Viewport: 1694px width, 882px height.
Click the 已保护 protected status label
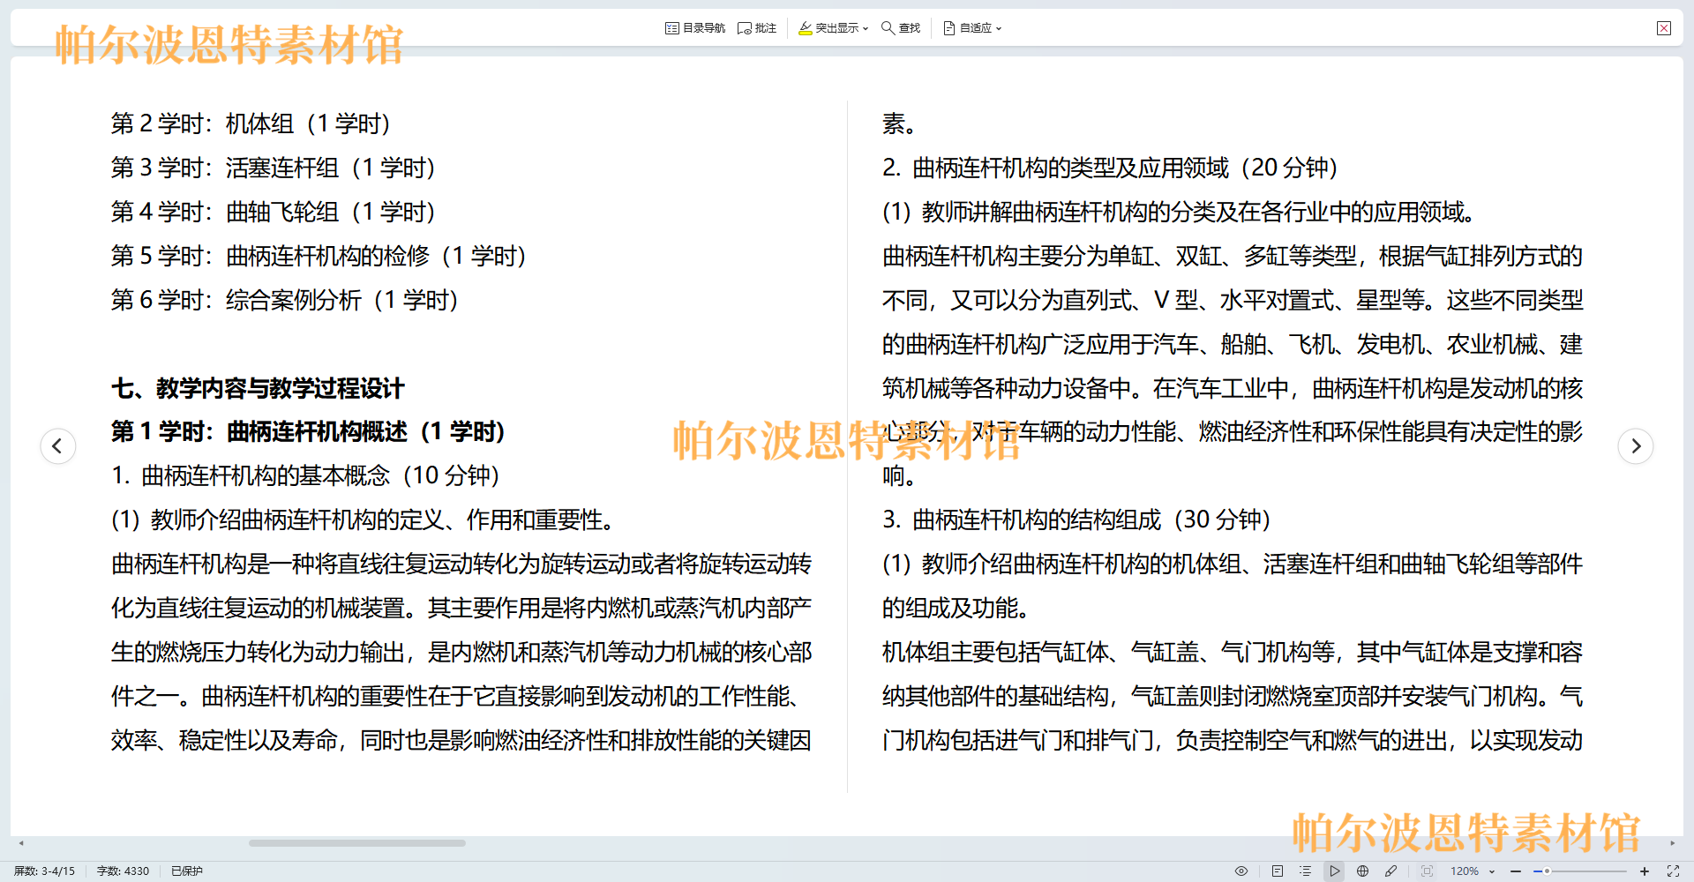[187, 871]
